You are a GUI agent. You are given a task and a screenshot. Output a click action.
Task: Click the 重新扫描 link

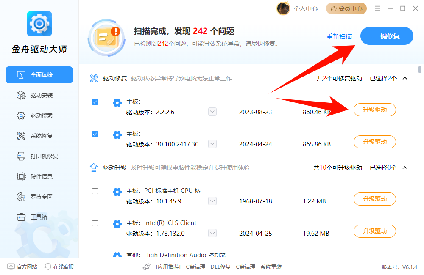coord(339,36)
